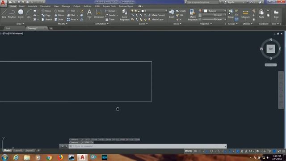
Task: Toggle MODEL space button in status bar
Action: click(189, 151)
